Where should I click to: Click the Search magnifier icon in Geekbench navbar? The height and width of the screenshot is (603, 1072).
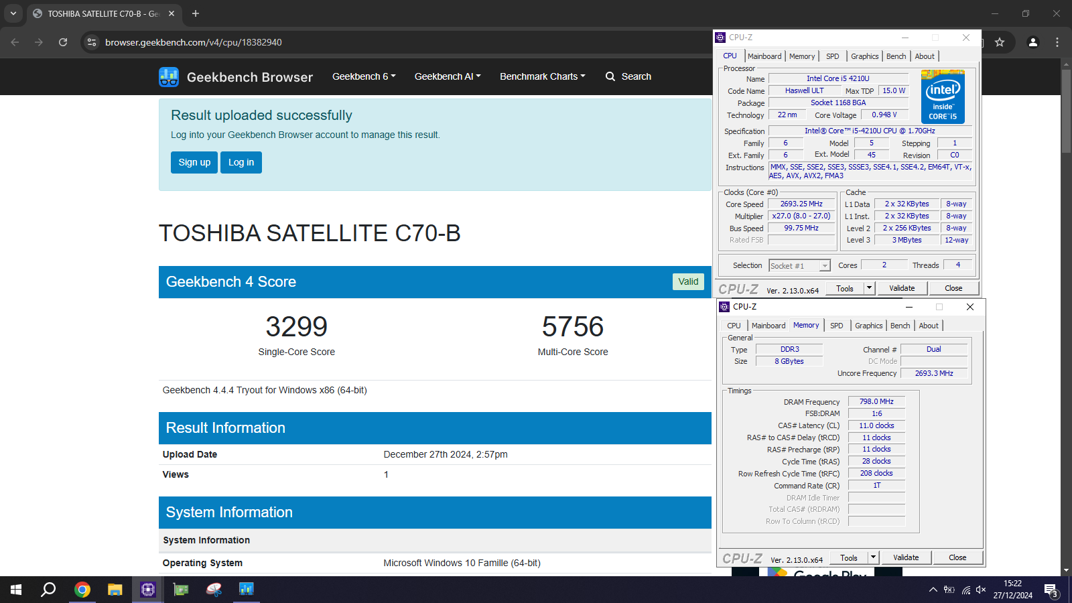pos(610,76)
